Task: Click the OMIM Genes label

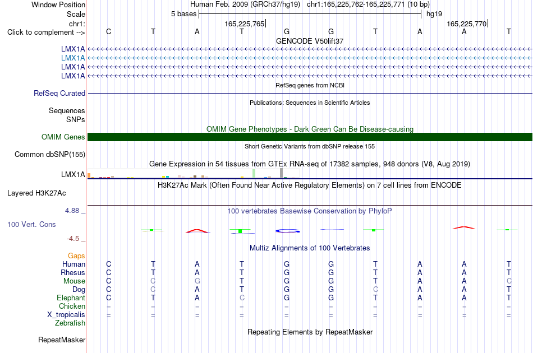Action: (x=63, y=137)
